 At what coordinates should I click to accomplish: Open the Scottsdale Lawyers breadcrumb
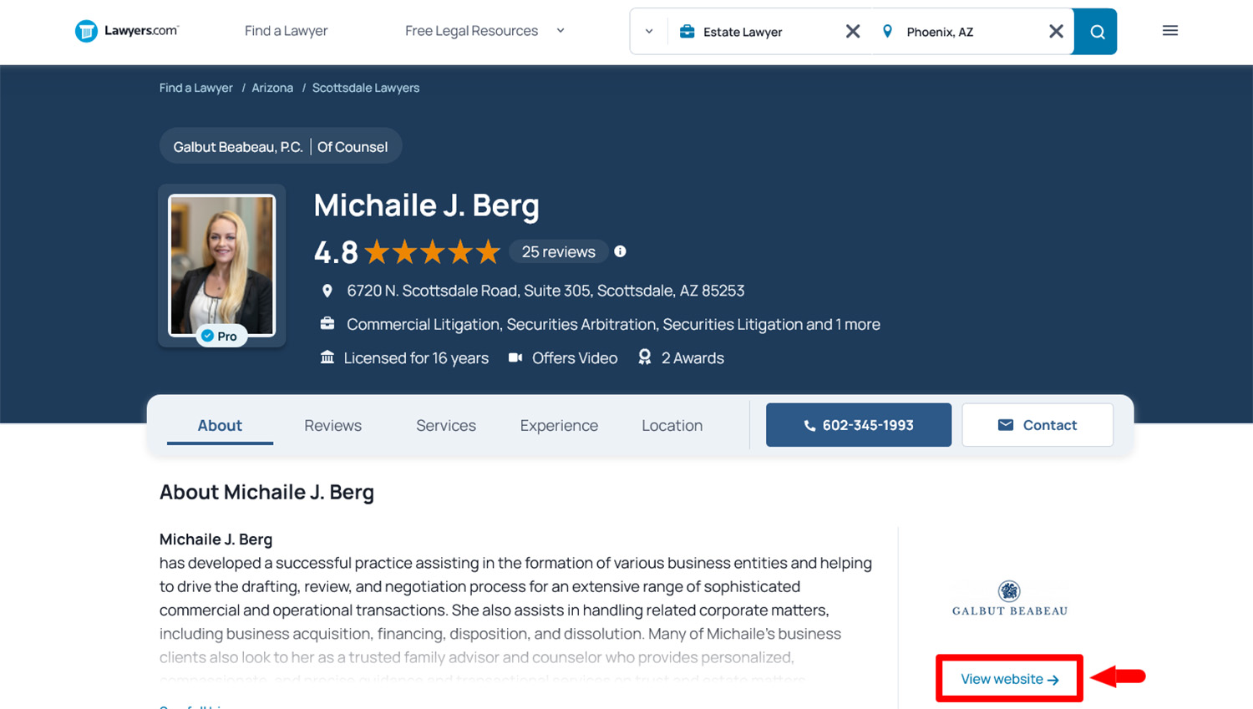365,88
